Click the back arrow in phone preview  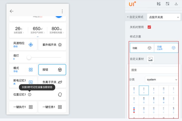click(x=12, y=11)
